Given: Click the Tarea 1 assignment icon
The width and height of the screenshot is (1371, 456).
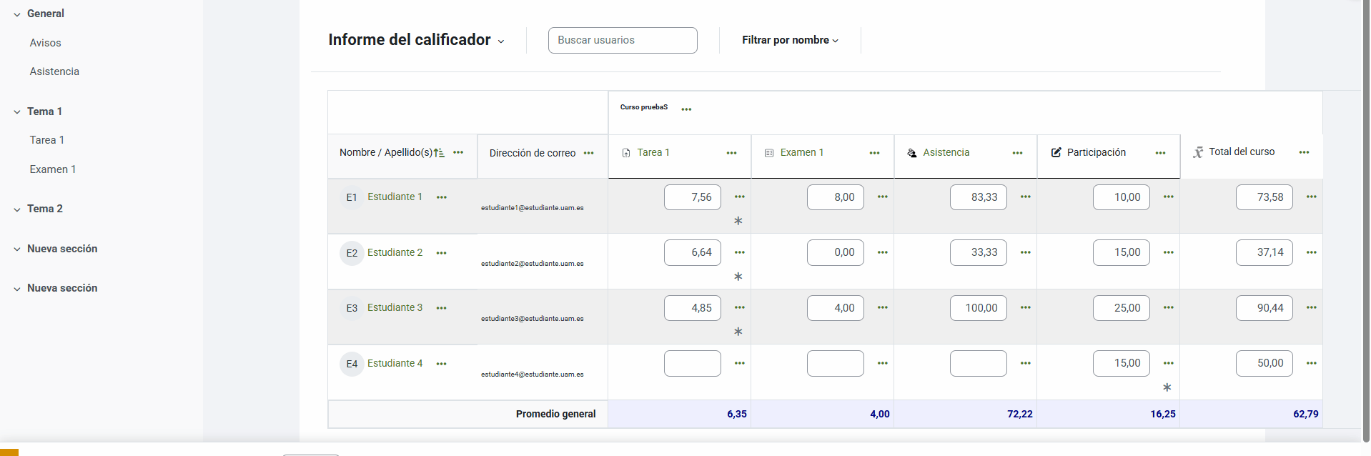Looking at the screenshot, I should coord(626,153).
